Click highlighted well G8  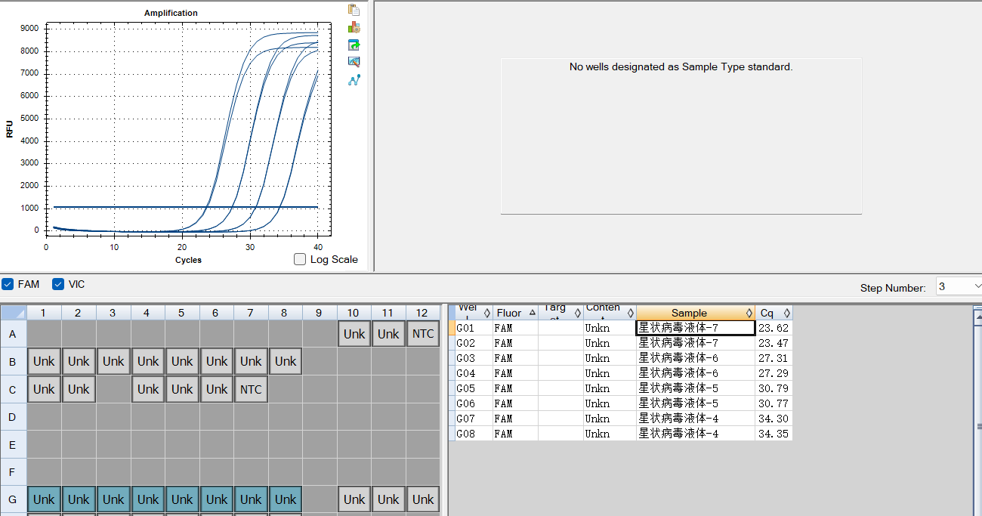286,499
